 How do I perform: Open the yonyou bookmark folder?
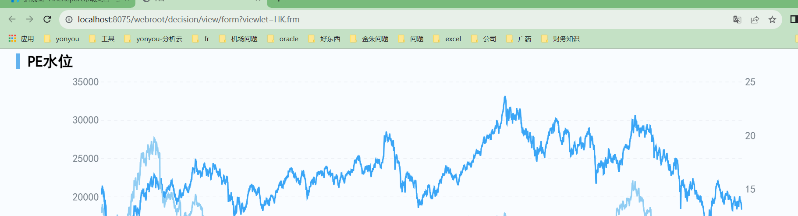(x=62, y=39)
